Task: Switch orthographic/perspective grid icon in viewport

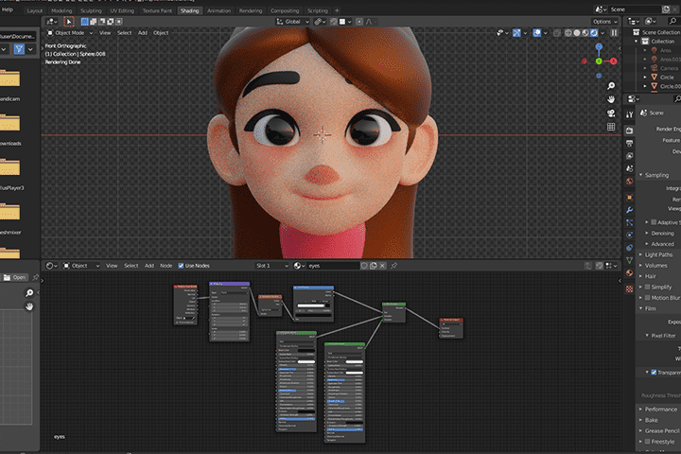Action: coord(611,127)
